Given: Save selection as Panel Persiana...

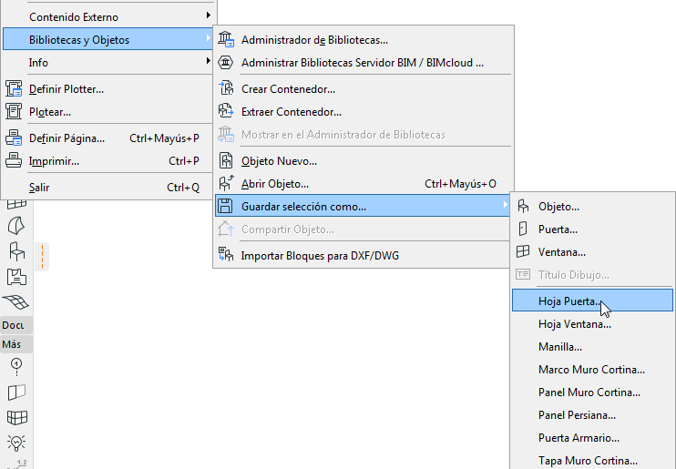Looking at the screenshot, I should tap(592, 415).
